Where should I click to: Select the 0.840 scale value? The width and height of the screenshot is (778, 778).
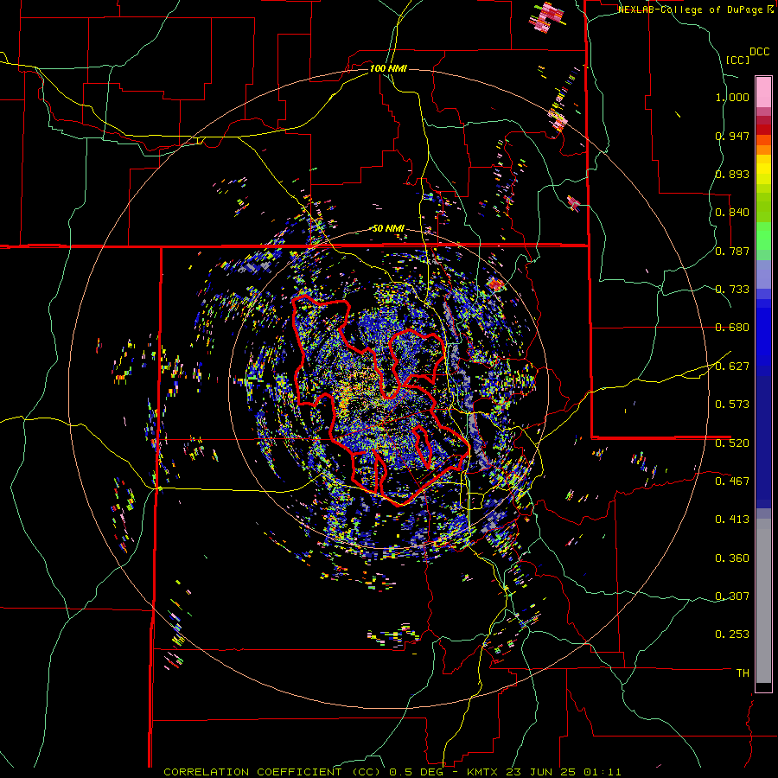732,213
